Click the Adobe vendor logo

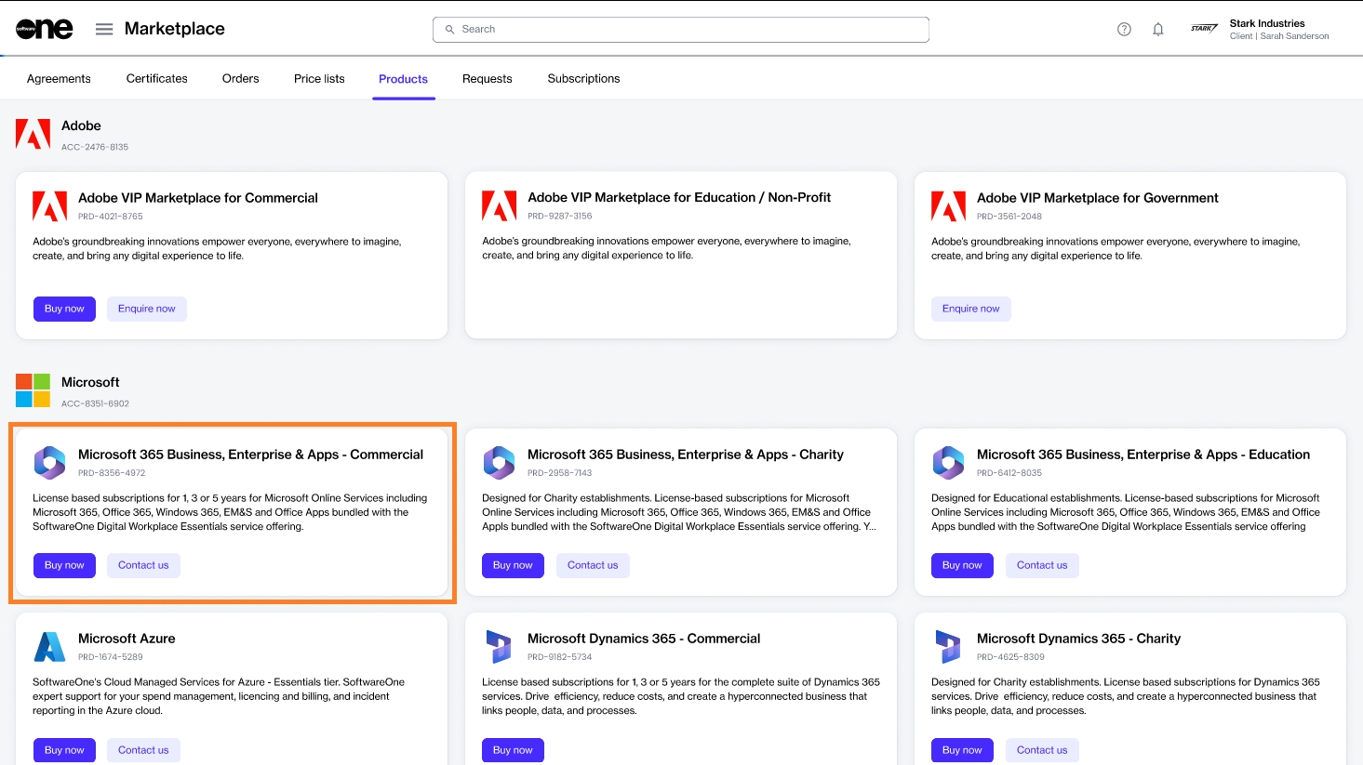(33, 134)
